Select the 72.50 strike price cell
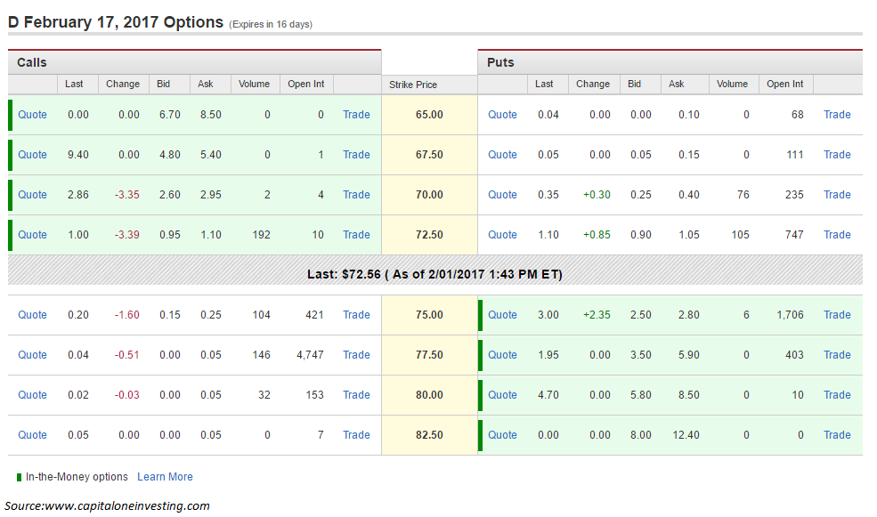 click(x=429, y=235)
